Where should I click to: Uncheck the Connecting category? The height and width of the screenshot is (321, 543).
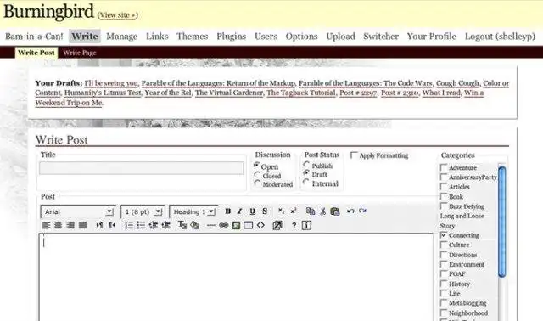(x=444, y=235)
